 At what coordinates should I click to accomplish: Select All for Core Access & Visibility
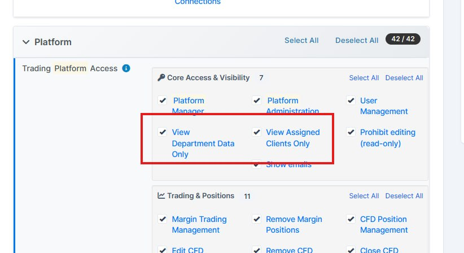click(364, 78)
